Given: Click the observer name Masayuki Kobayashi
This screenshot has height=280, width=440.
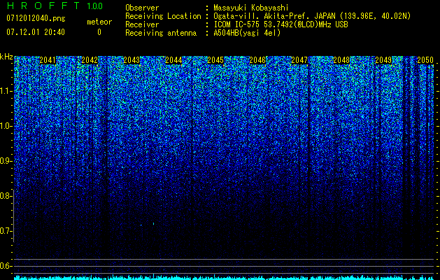Looking at the screenshot, I should click(x=251, y=8).
